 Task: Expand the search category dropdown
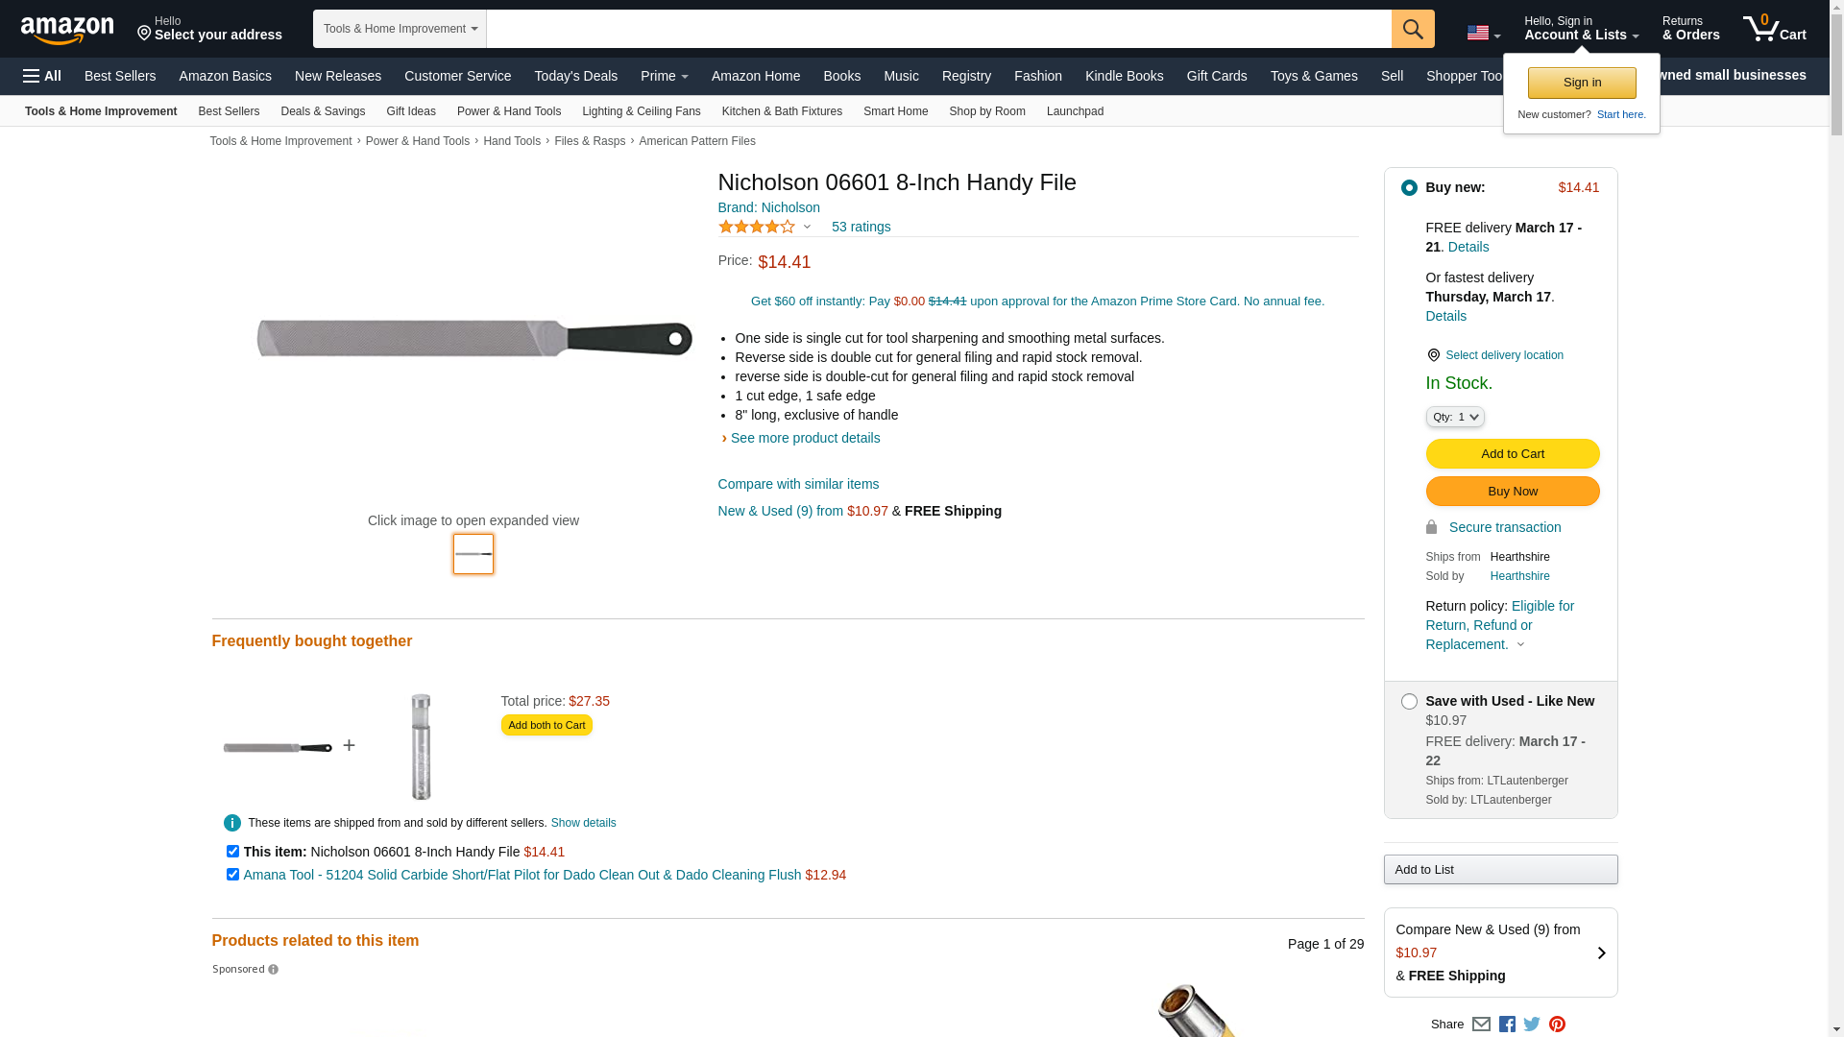coord(400,29)
